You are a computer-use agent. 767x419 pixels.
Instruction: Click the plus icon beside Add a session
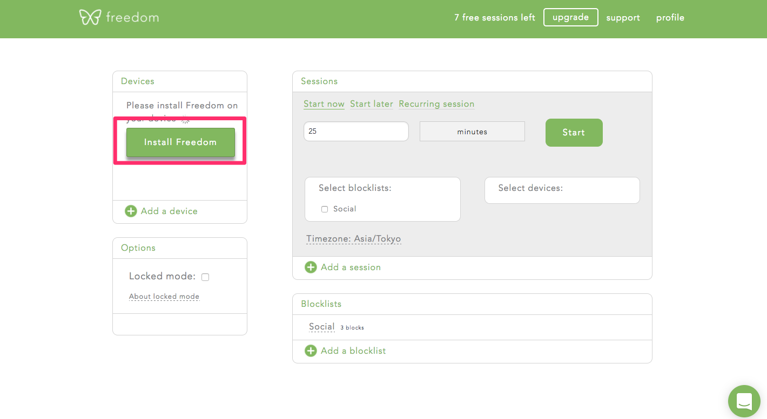[311, 267]
